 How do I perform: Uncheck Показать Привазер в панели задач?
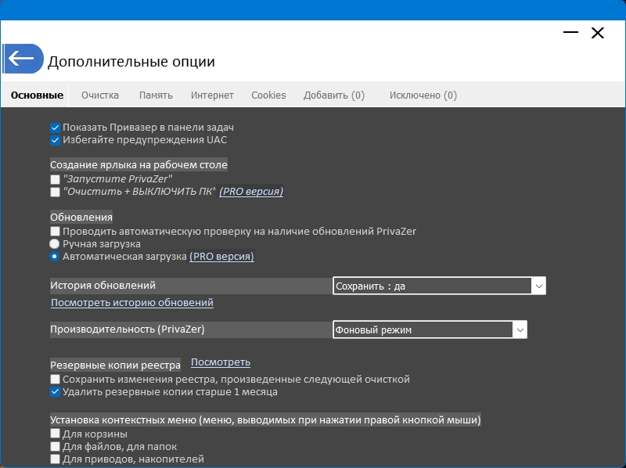55,128
